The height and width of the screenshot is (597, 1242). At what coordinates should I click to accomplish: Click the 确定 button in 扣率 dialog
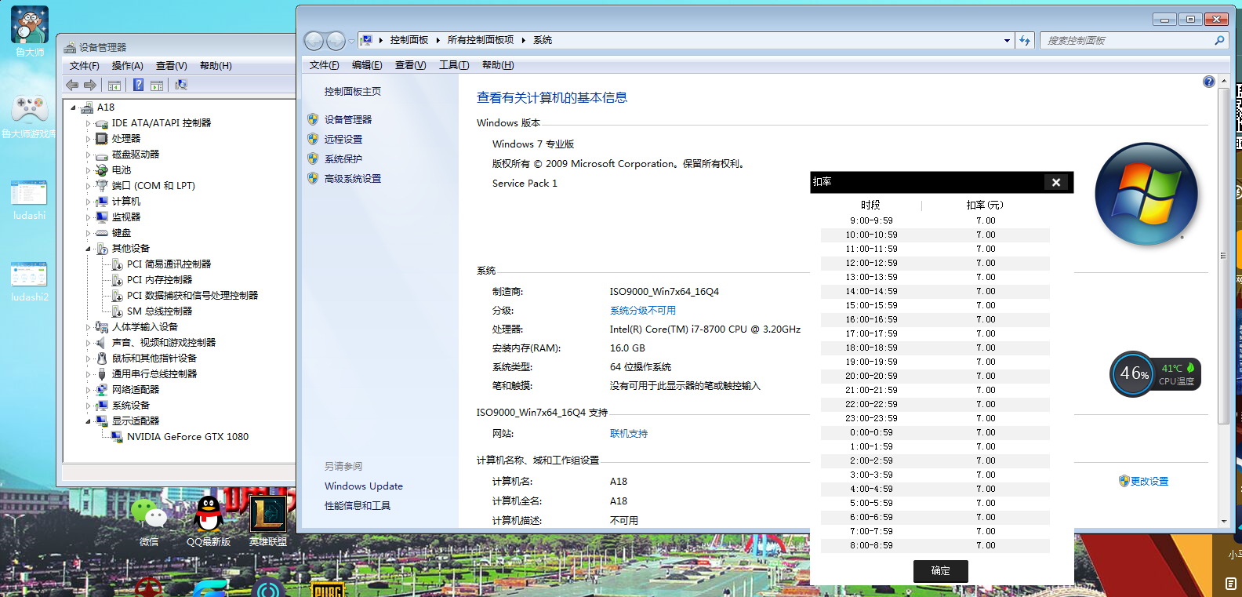(x=940, y=571)
